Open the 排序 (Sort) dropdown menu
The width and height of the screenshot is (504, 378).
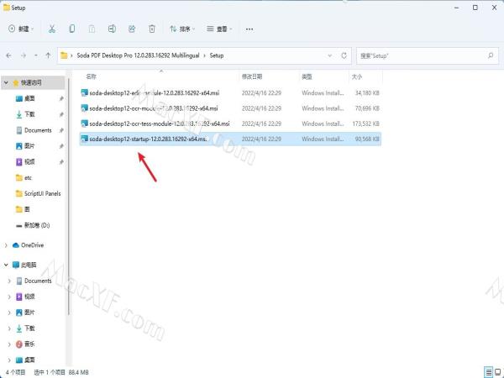183,29
